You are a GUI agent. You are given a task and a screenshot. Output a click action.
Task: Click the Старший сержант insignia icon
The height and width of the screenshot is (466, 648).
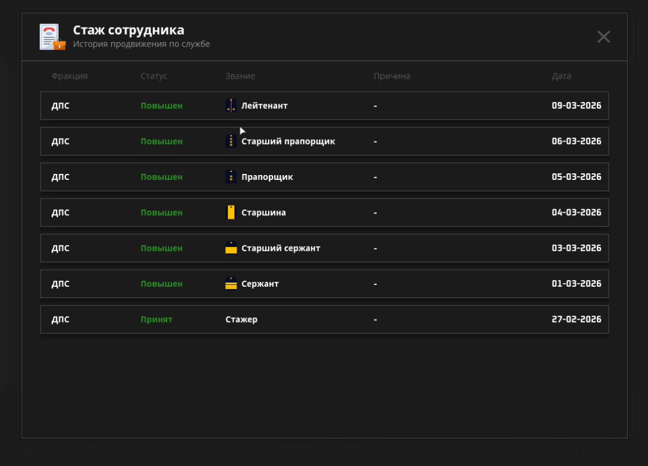[x=231, y=248]
